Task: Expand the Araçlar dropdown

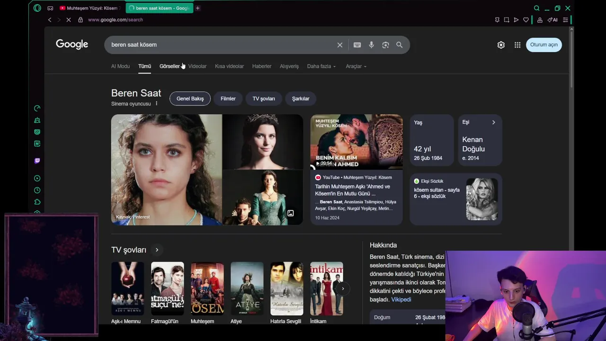Action: [356, 66]
